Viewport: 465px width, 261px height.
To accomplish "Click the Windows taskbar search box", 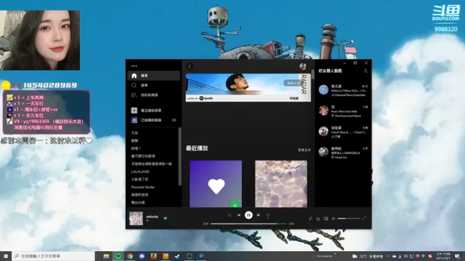I will (x=53, y=256).
